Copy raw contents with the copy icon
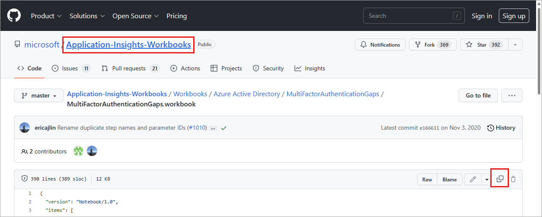Screen dimensions: 542x217 tap(500, 179)
